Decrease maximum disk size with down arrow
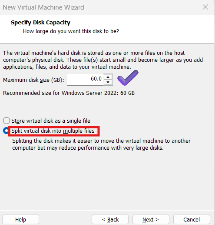Screen dimensions: 215x225 coord(108,82)
